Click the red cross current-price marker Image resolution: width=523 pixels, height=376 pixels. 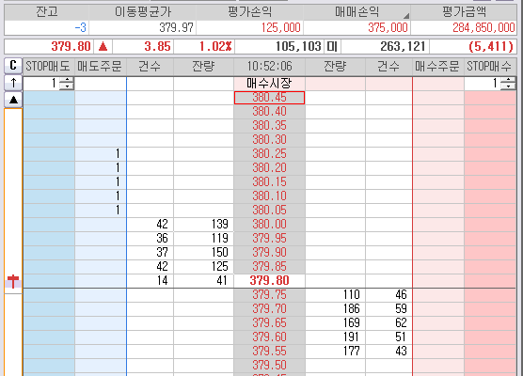pos(13,281)
